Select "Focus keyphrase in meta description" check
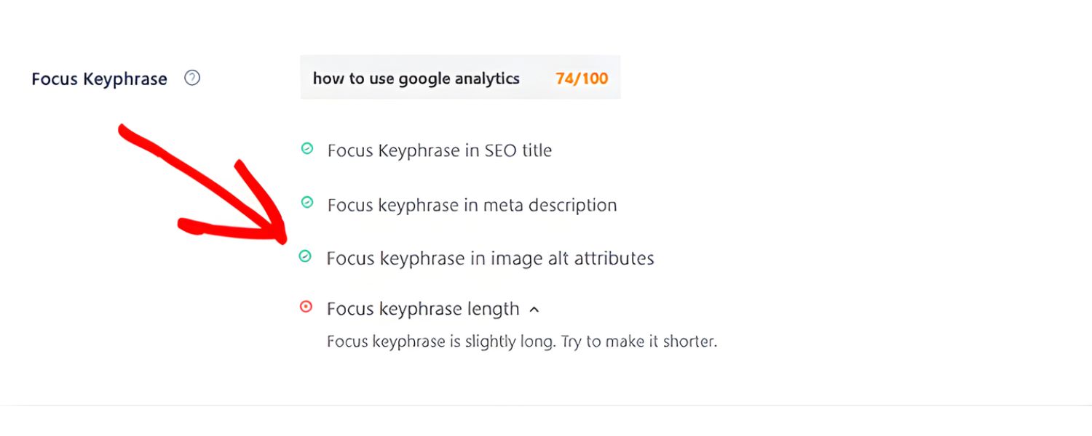Viewport: 1092px width, 436px height. pos(472,205)
